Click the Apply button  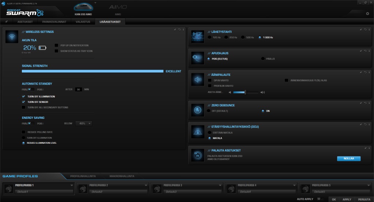(x=347, y=199)
